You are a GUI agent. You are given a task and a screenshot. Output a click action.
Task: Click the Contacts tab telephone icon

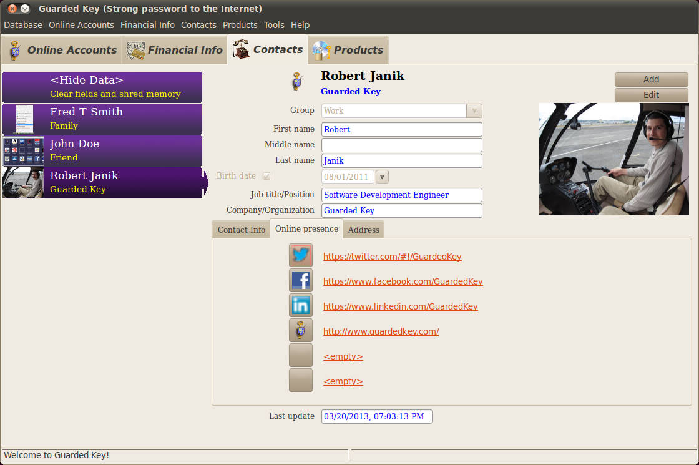tap(241, 49)
